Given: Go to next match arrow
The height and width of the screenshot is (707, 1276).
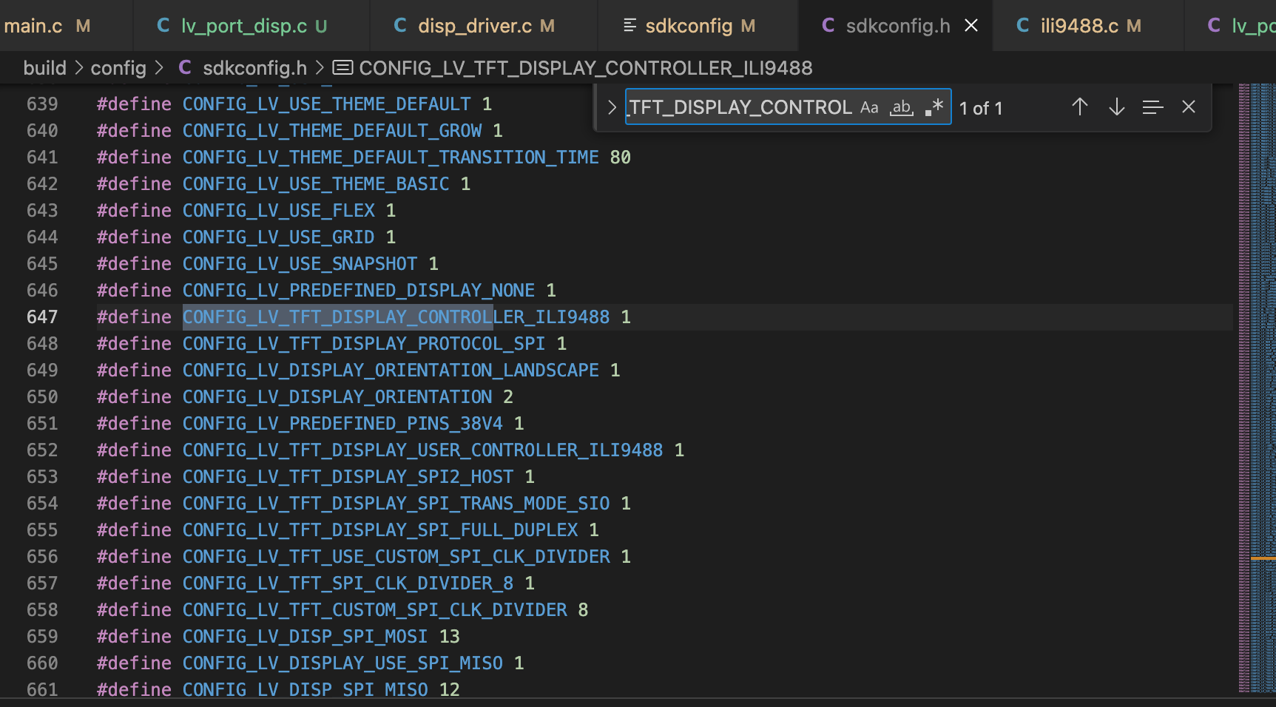Looking at the screenshot, I should tap(1117, 107).
